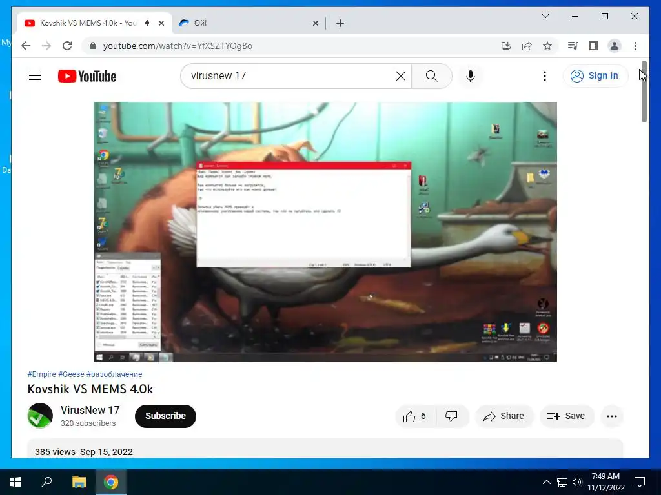Open the Windows Start menu

[15, 482]
